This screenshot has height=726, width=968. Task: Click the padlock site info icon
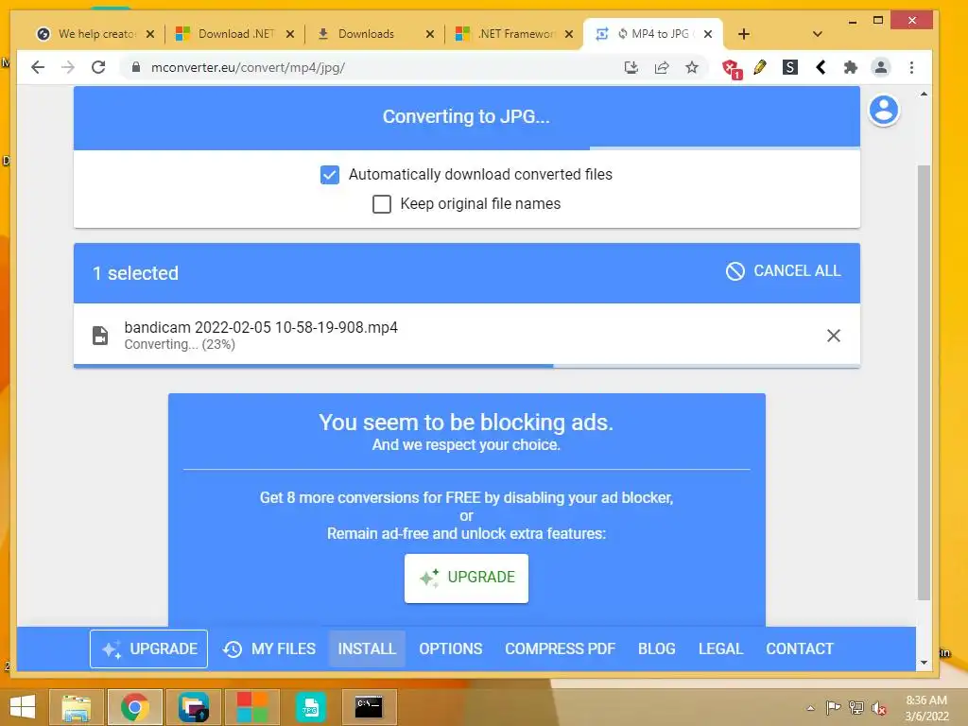coord(136,67)
